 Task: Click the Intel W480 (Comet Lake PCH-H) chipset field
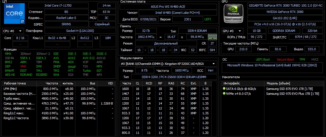(178, 13)
